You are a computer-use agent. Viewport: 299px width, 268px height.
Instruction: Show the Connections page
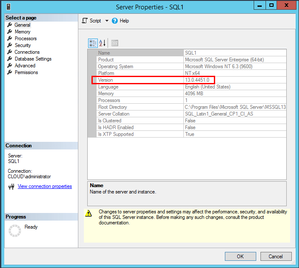coord(27,52)
